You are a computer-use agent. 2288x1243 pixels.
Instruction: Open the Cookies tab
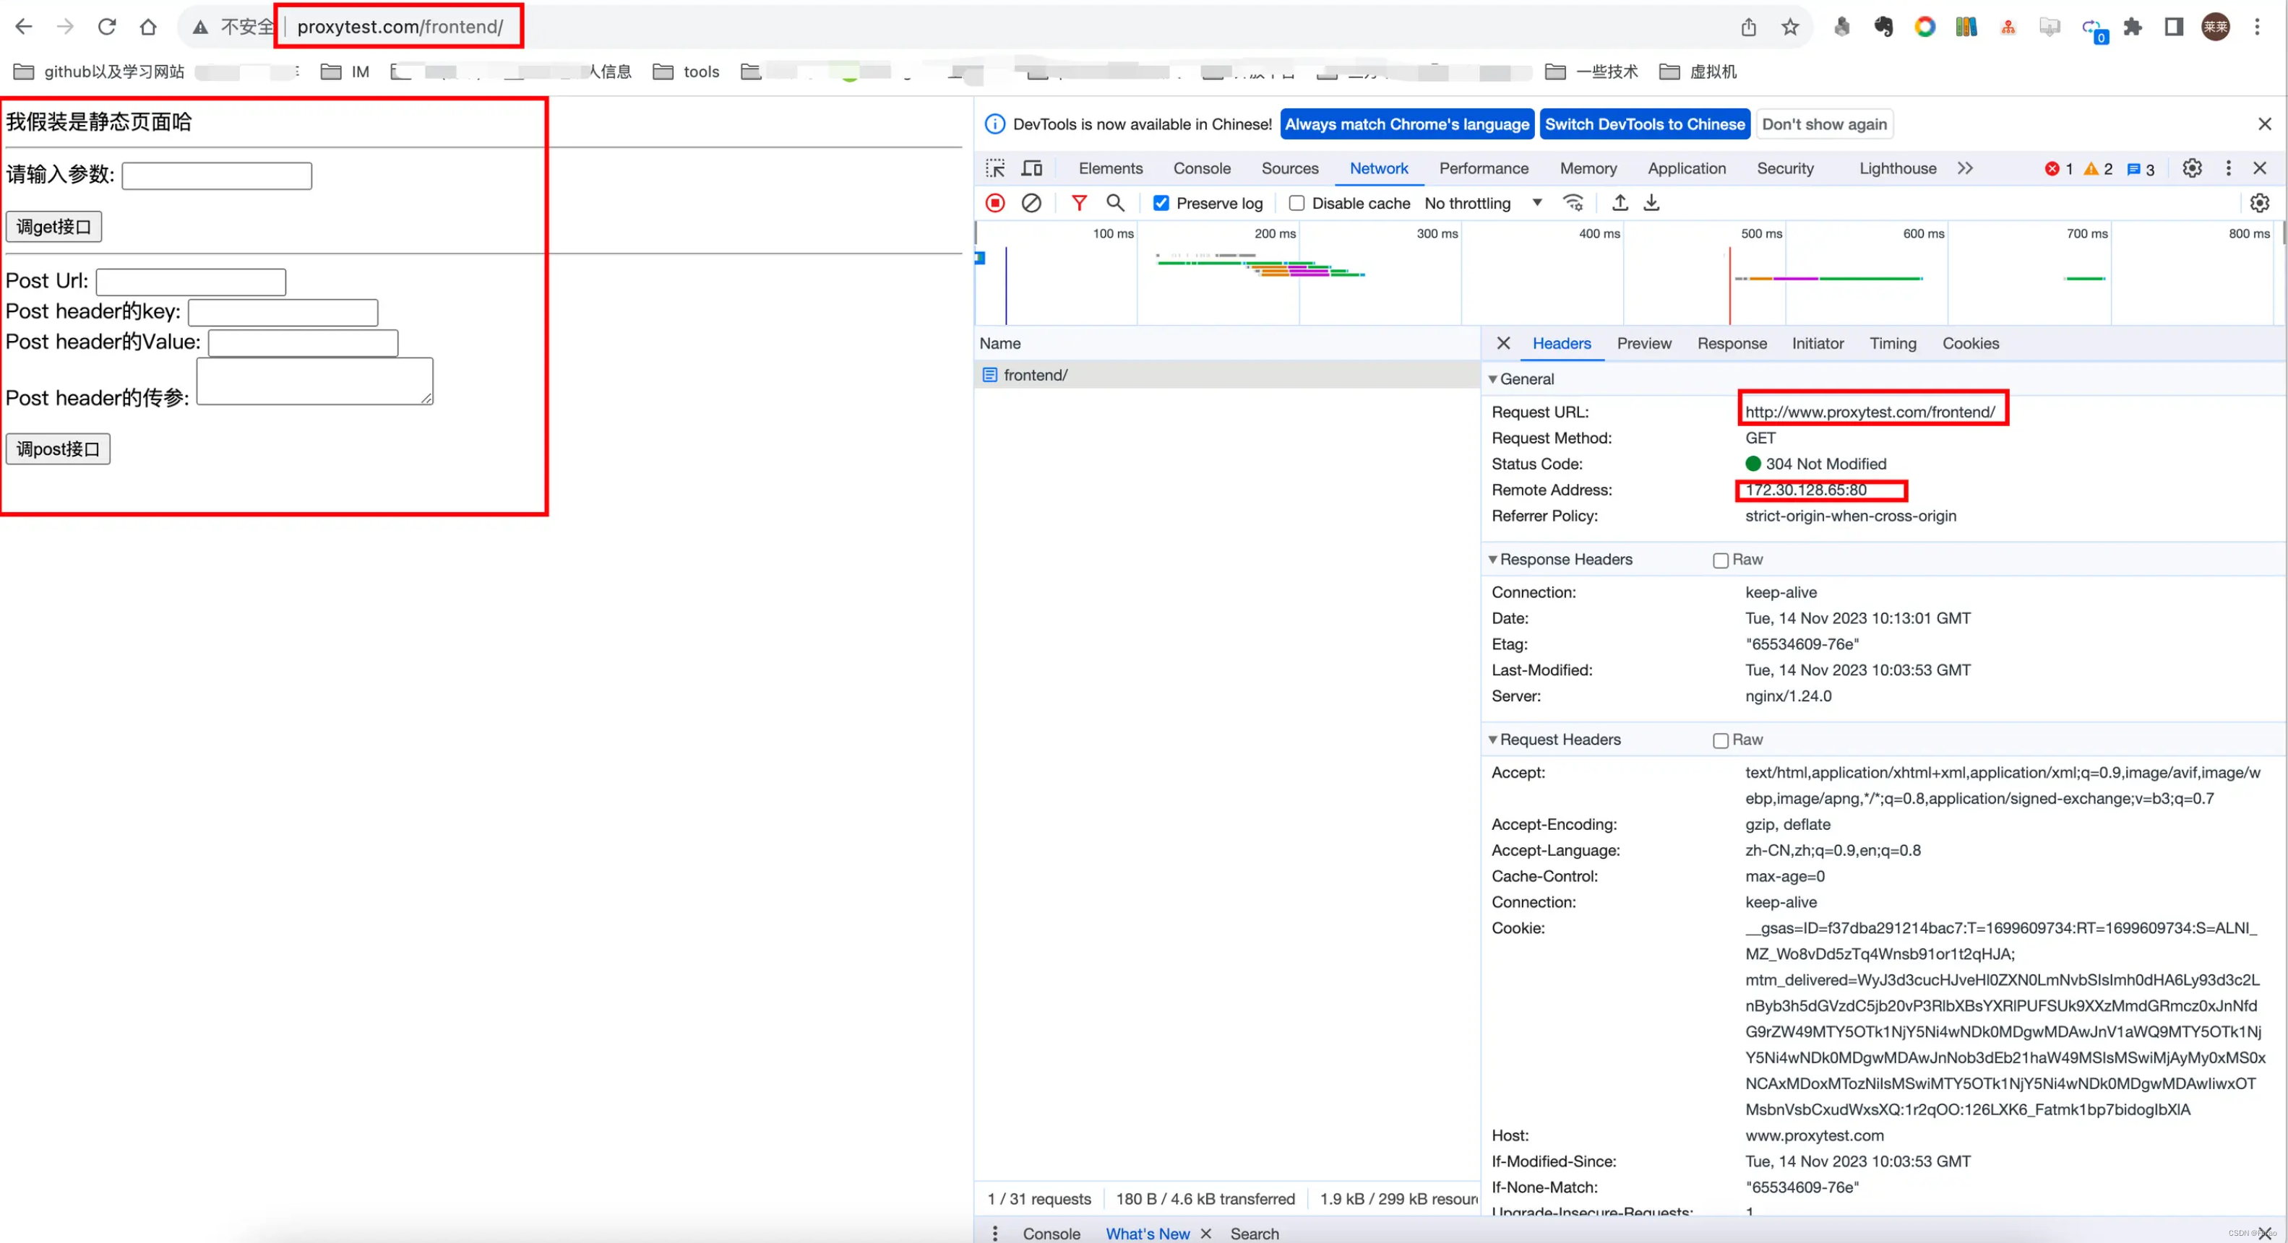coord(1969,343)
